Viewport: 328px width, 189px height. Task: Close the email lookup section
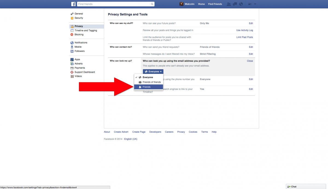(250, 61)
